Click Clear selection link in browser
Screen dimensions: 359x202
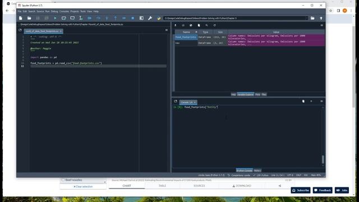83,187
